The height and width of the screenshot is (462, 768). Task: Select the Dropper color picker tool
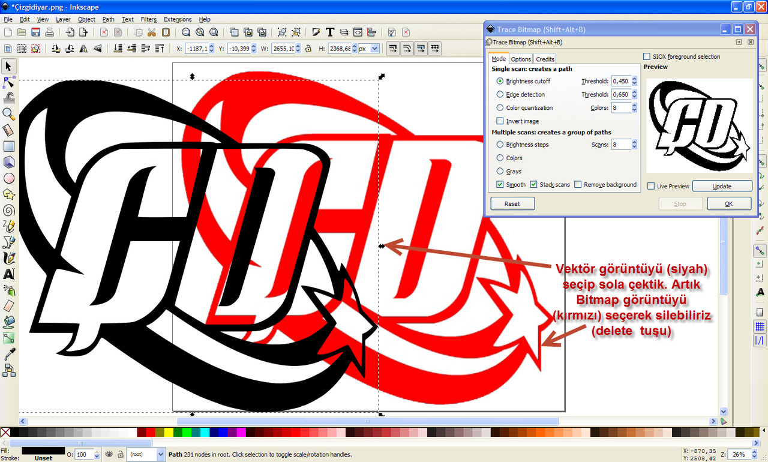tap(9, 355)
